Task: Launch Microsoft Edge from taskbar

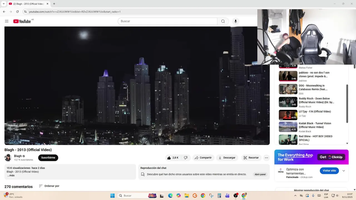Action: click(x=170, y=196)
